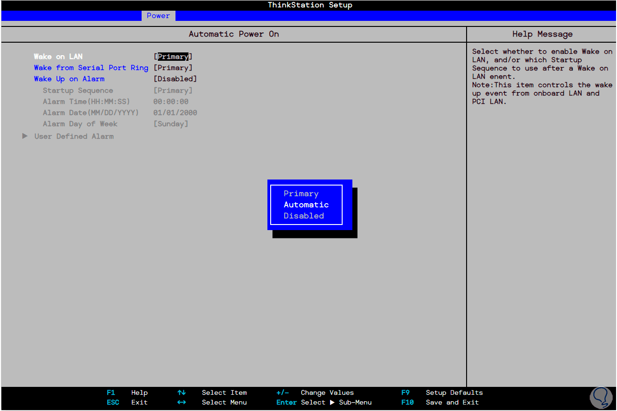Select the Wake Up on Alarm label
Viewport: 617px width, 411px height.
point(69,79)
